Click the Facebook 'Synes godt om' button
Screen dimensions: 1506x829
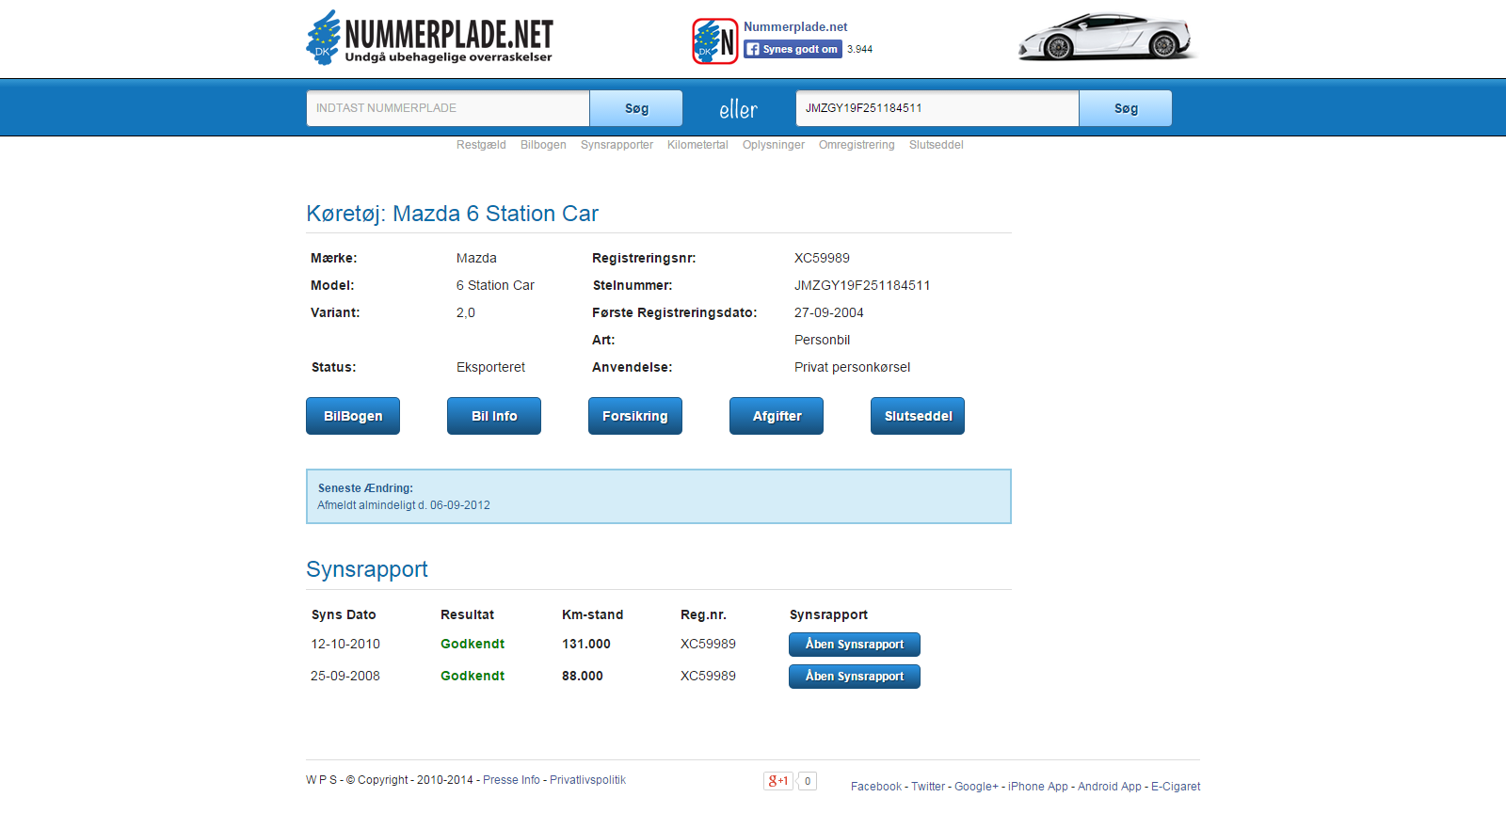coord(793,49)
